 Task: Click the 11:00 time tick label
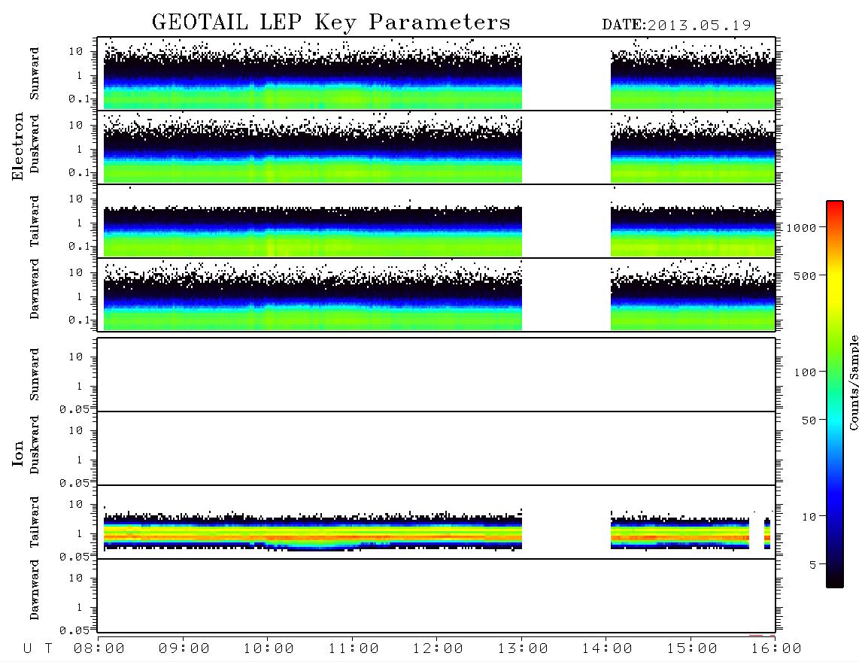click(x=354, y=649)
